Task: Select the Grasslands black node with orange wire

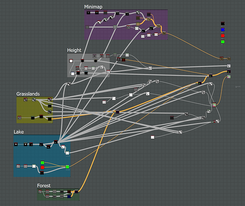Action: point(50,119)
